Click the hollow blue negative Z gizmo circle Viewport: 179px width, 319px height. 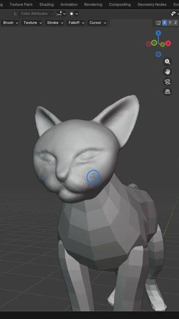coord(159,54)
